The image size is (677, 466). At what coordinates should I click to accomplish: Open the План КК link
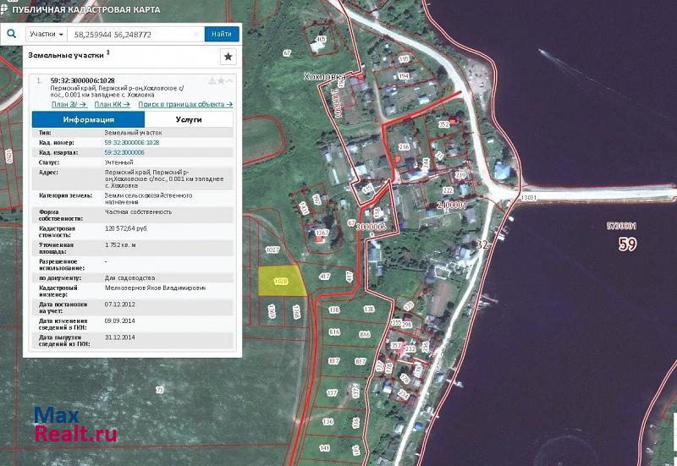(112, 104)
